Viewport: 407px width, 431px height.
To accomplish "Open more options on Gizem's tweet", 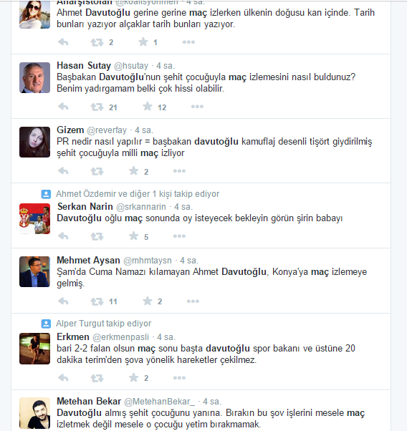I will 179,171.
